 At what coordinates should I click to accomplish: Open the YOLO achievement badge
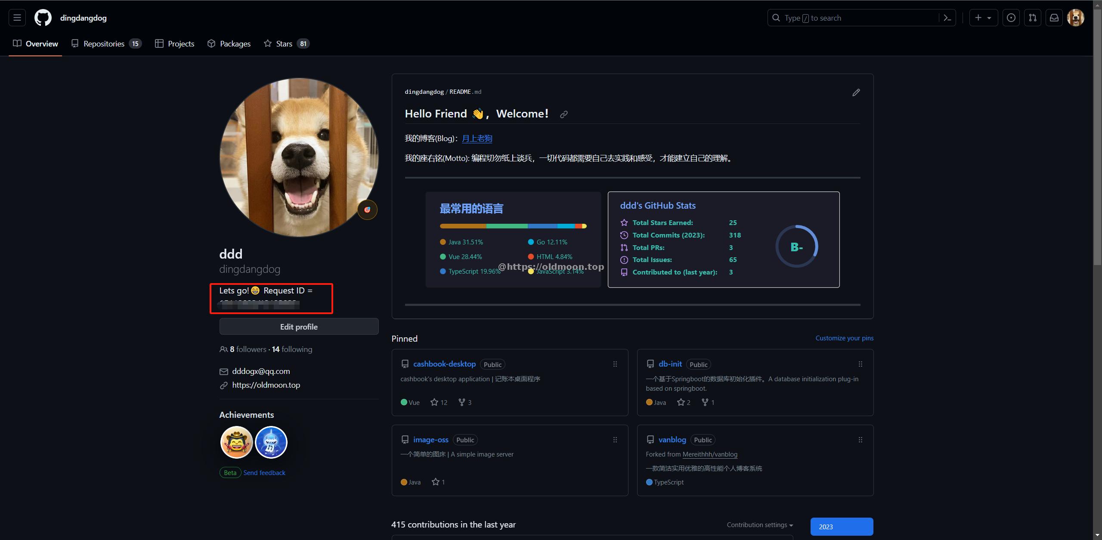pos(236,442)
